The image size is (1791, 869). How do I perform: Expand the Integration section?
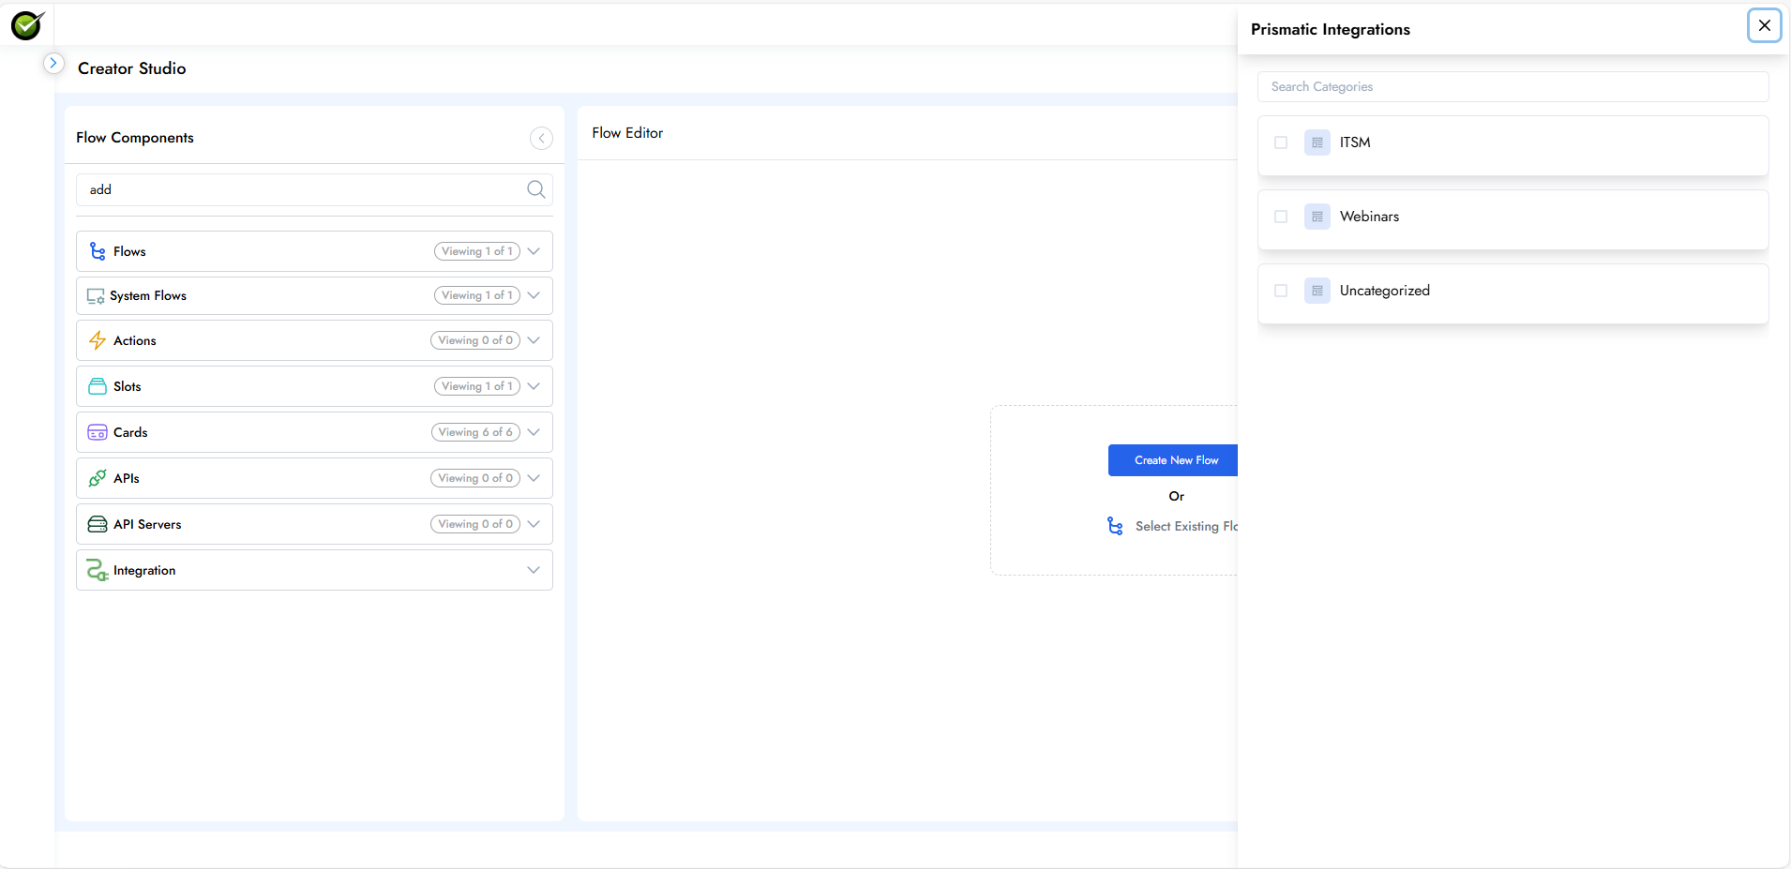point(534,569)
